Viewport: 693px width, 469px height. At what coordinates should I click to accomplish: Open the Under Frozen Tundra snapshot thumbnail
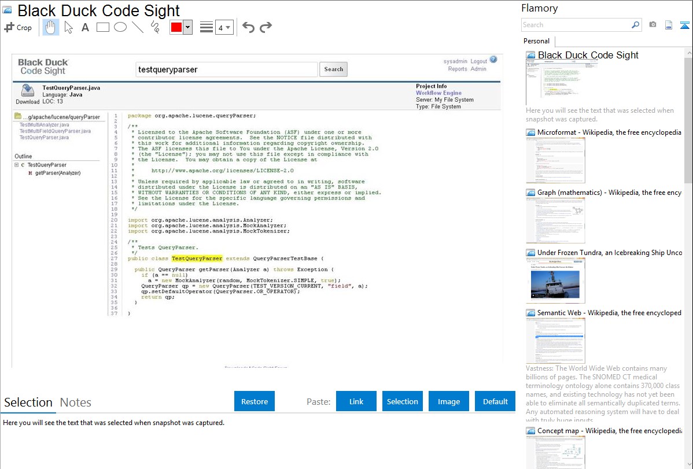click(555, 280)
